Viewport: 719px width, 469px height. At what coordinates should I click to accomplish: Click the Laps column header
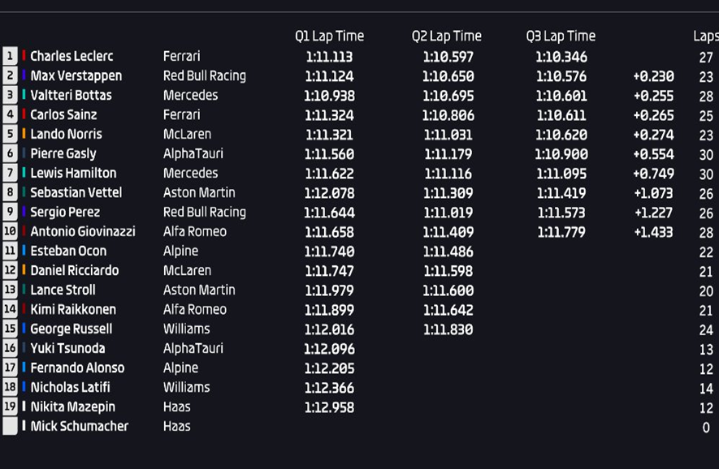click(x=706, y=37)
